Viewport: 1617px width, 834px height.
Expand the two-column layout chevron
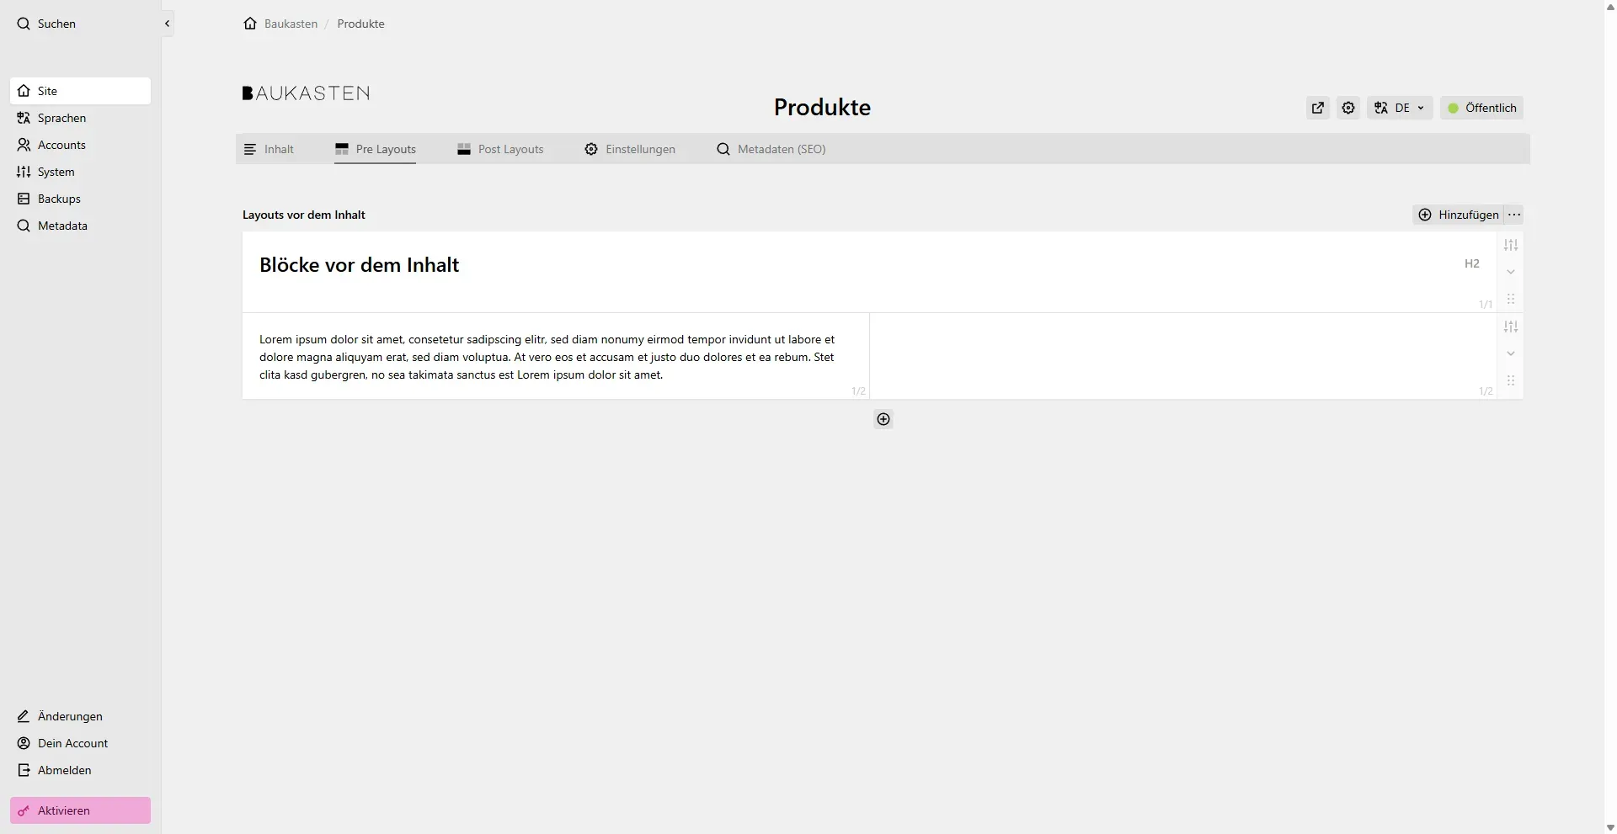point(1511,353)
